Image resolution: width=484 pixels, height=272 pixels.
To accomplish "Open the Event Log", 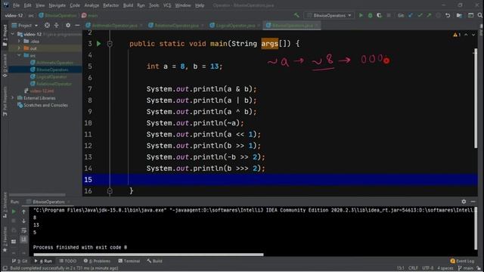I will [462, 261].
